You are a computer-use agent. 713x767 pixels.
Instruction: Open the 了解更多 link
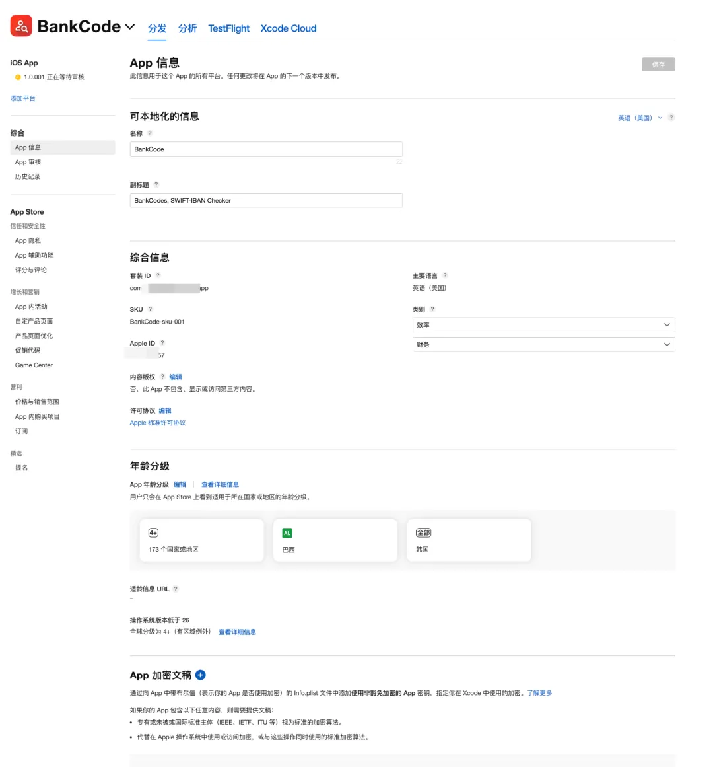point(539,693)
